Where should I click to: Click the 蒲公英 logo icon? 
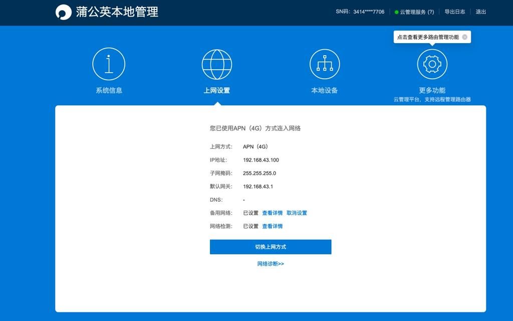64,12
